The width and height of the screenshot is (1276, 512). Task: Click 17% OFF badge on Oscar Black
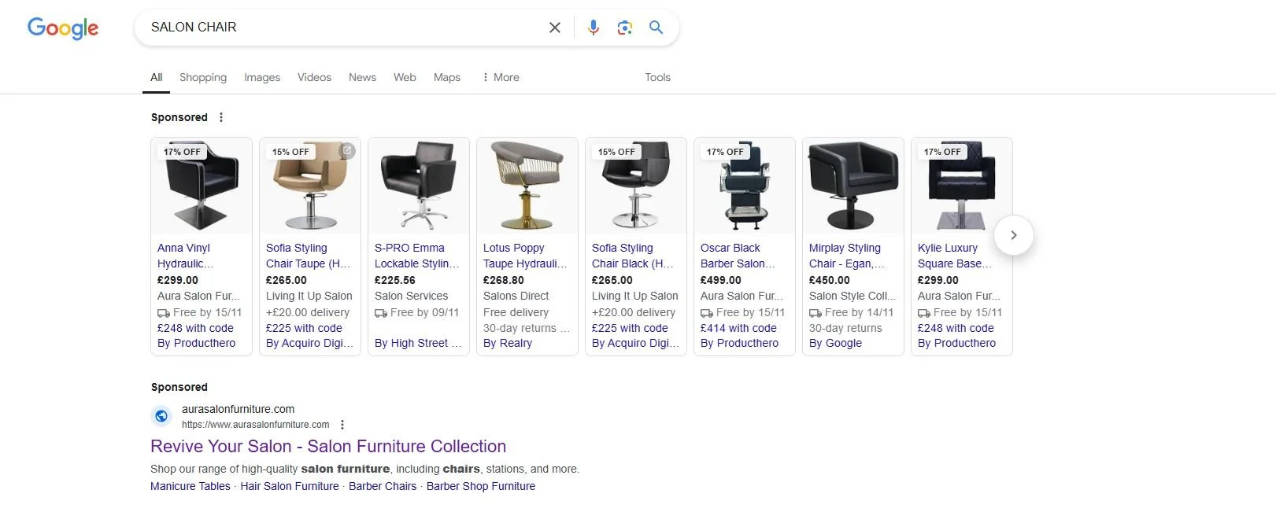click(x=725, y=152)
